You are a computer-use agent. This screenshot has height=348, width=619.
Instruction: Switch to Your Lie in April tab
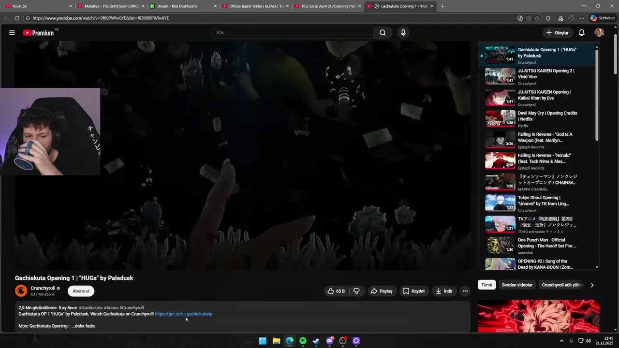point(327,6)
